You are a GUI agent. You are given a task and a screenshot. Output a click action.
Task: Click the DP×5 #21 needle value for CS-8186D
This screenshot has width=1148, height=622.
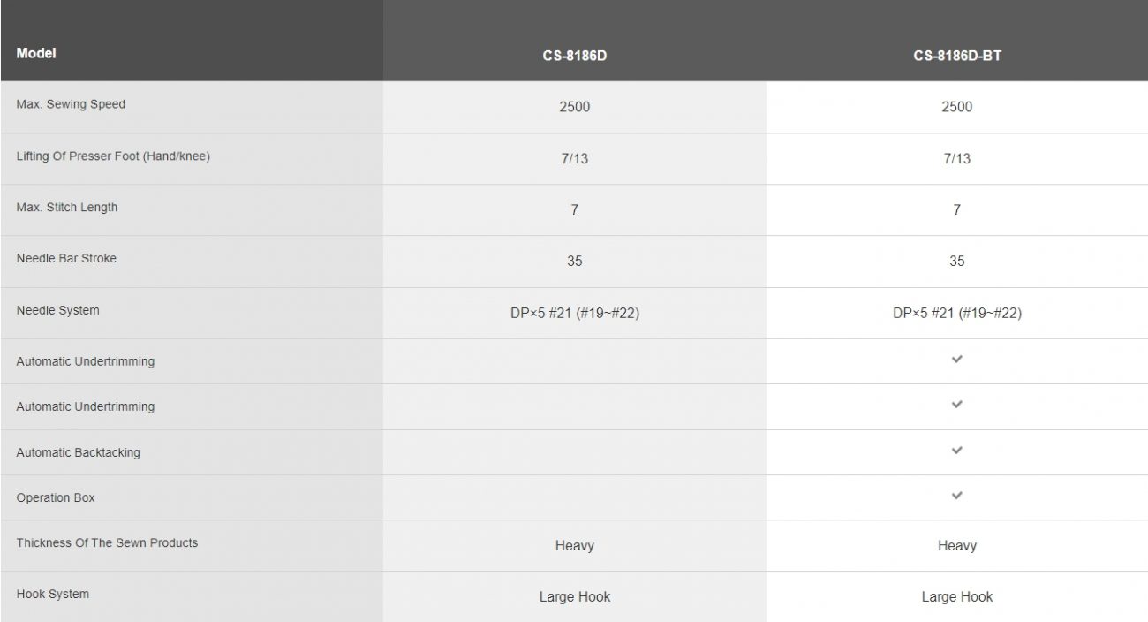[574, 313]
